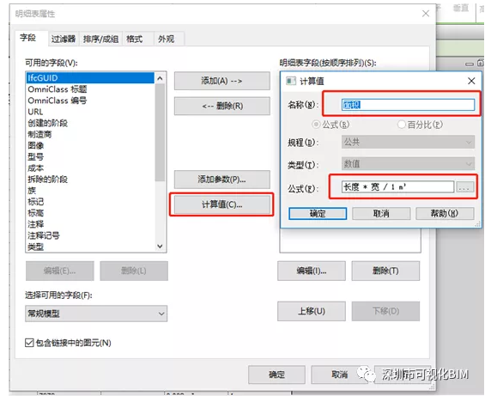
Task: Click the 帮助(H) button
Action: point(445,214)
